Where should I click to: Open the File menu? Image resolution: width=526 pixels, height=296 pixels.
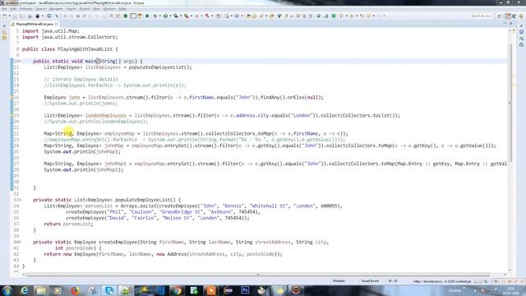click(x=4, y=9)
